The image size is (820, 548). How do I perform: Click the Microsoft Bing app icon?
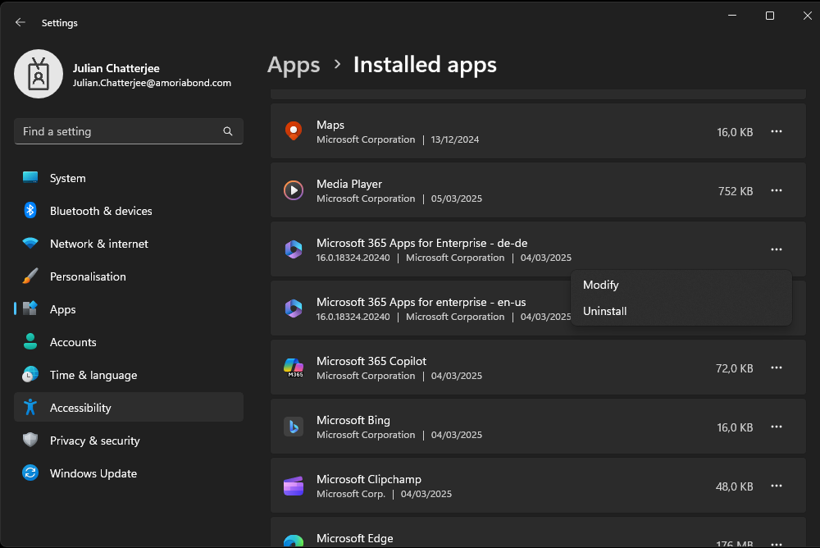294,427
